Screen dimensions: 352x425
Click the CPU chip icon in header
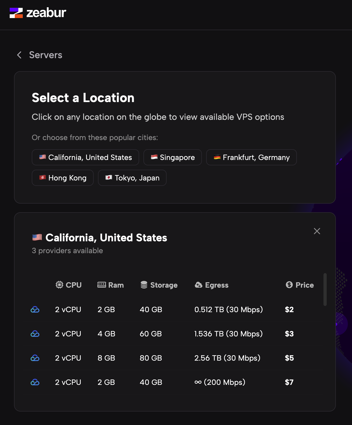(x=59, y=285)
